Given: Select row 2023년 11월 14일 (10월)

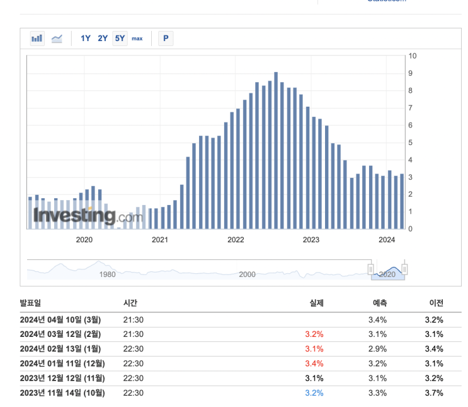Looking at the screenshot, I should (241, 393).
